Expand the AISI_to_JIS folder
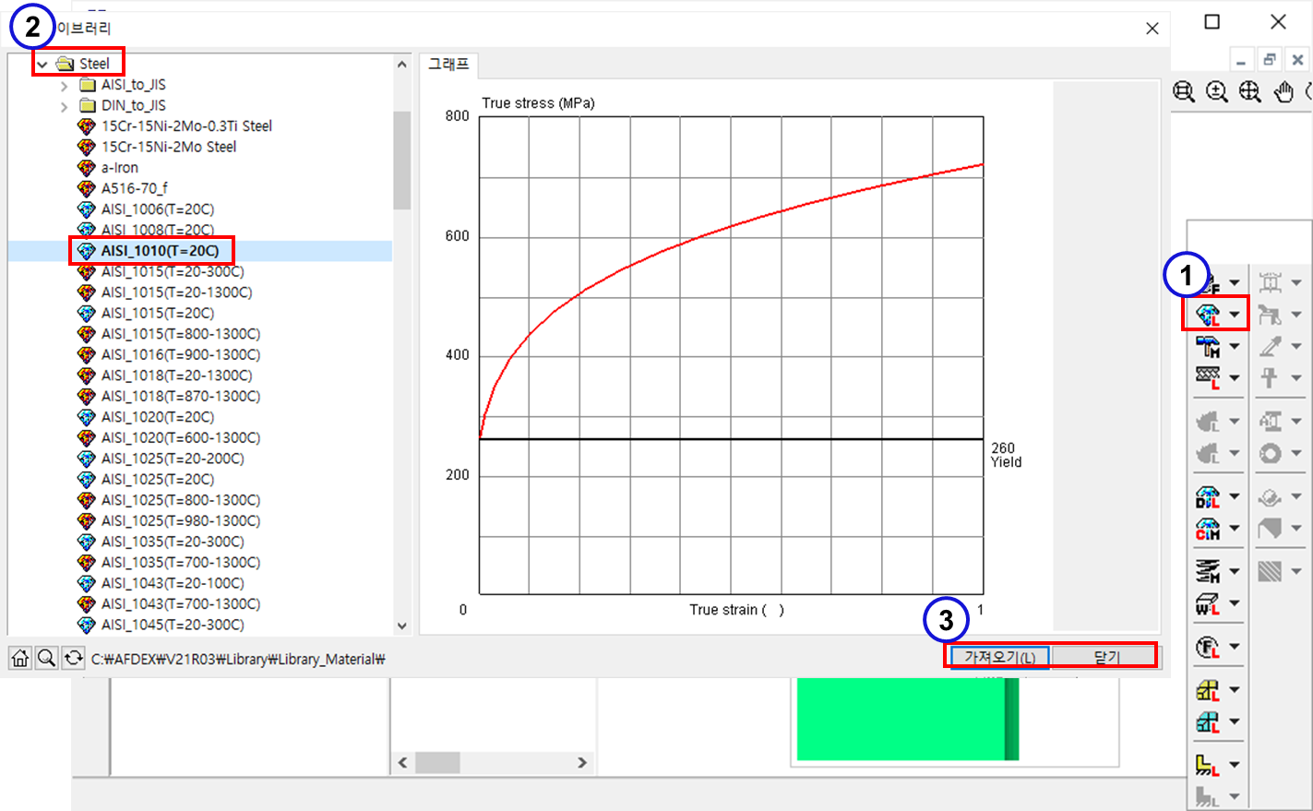This screenshot has width=1313, height=811. (64, 86)
